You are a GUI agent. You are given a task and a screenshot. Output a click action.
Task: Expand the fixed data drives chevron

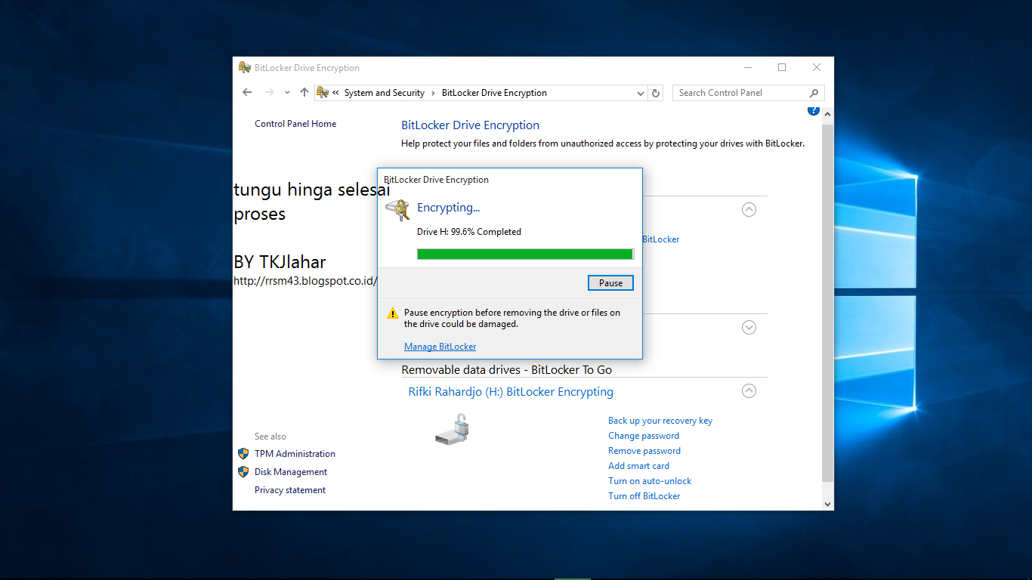[x=749, y=328]
